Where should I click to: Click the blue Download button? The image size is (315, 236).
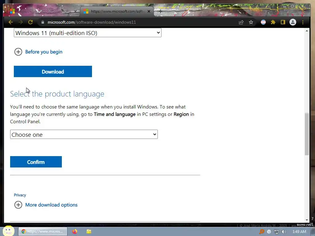click(x=53, y=71)
